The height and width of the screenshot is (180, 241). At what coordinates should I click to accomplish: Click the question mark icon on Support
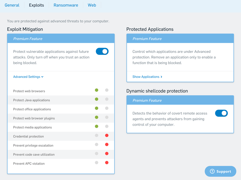[x=212, y=171]
